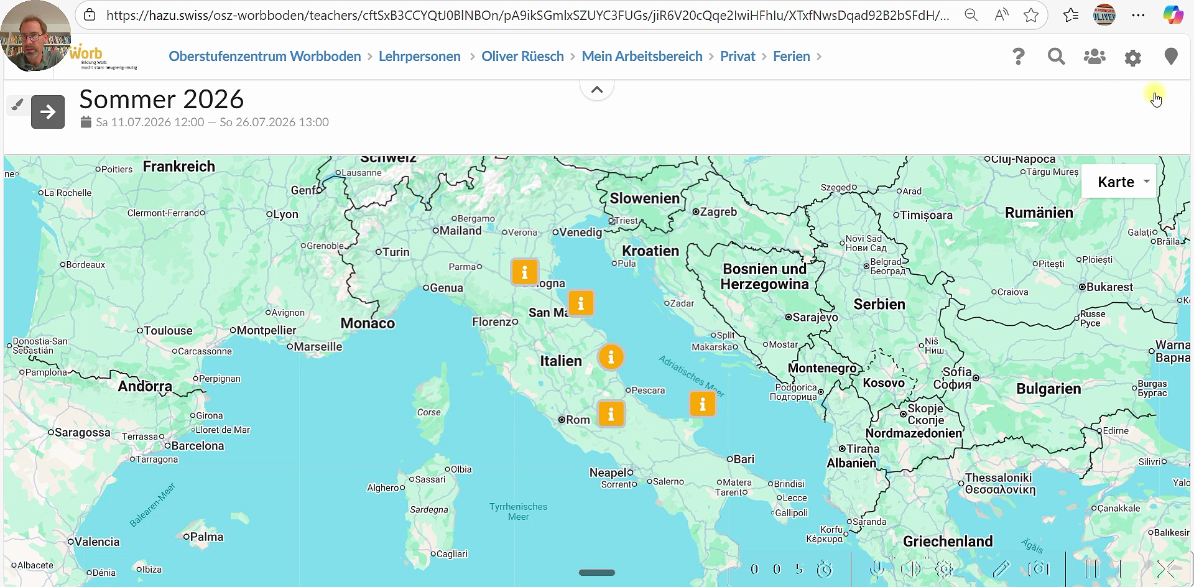This screenshot has width=1194, height=587.
Task: Toggle system audio speaker in recording toolbar
Action: [910, 568]
